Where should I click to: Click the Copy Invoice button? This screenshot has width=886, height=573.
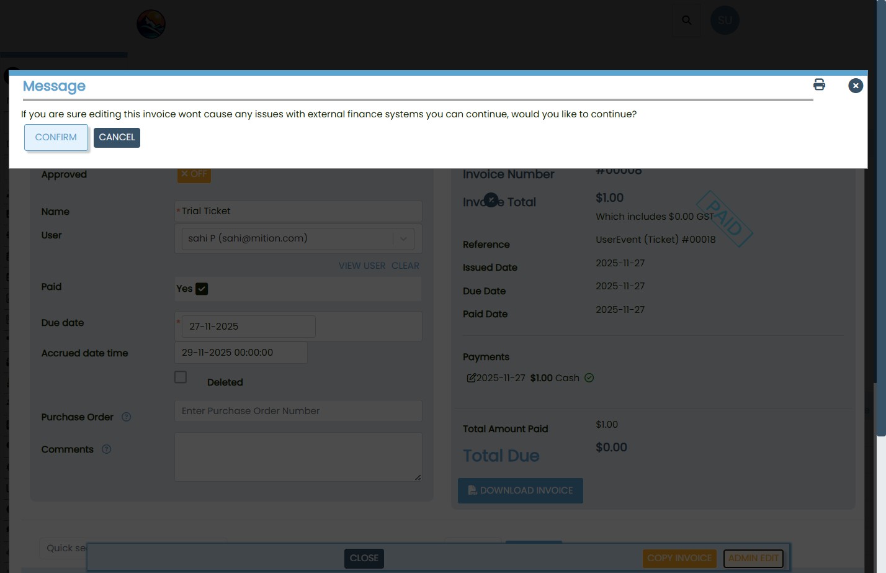pos(679,558)
